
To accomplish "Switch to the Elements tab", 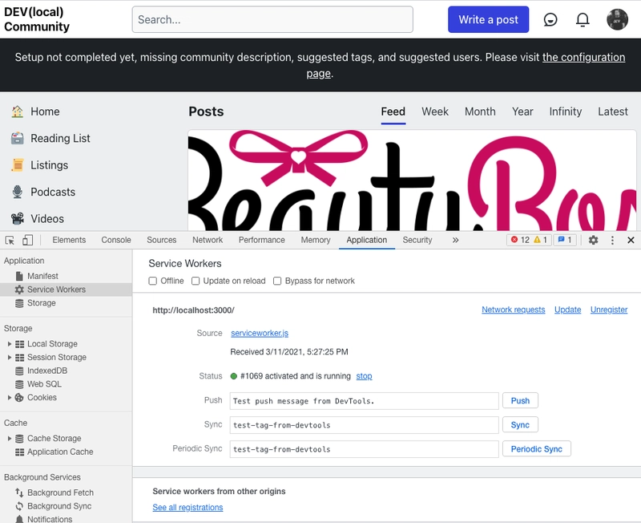I will (69, 240).
